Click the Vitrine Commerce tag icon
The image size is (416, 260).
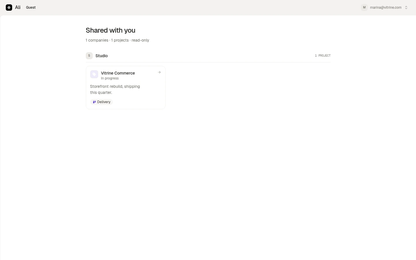(x=94, y=74)
